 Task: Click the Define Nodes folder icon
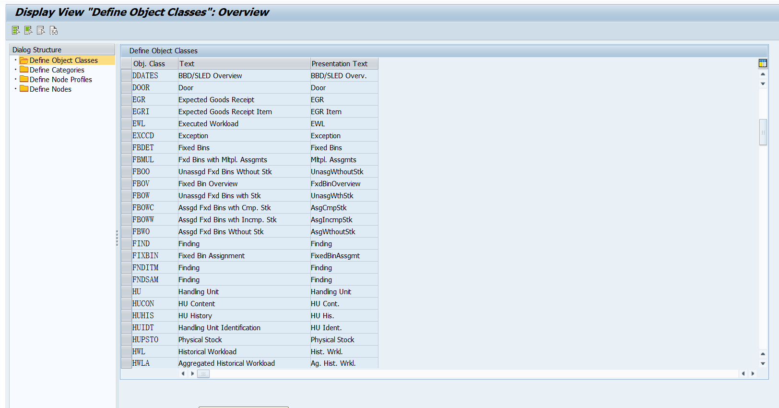click(x=24, y=89)
